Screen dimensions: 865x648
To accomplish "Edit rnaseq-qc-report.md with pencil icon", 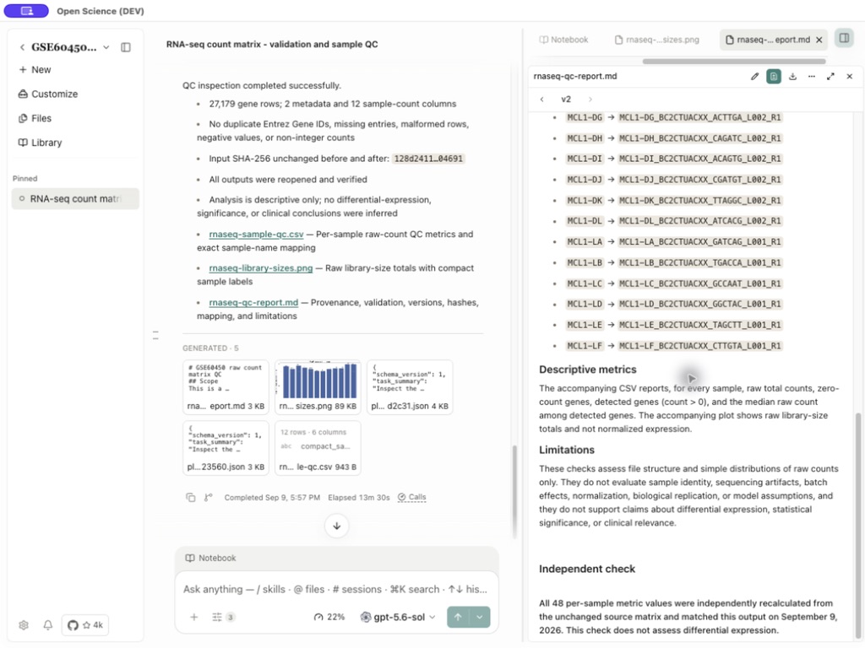I will [x=754, y=77].
